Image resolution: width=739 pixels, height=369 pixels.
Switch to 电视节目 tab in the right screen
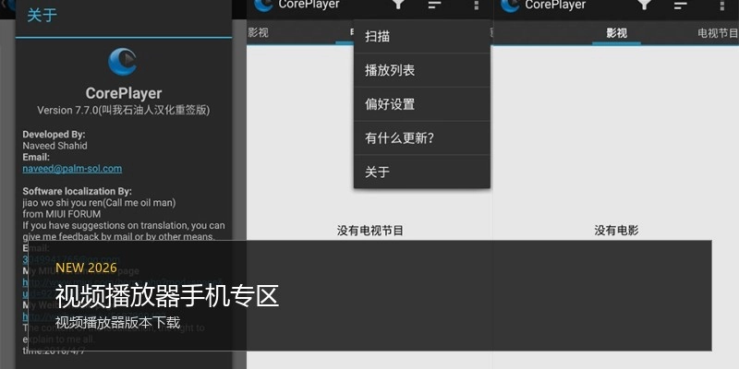click(718, 33)
